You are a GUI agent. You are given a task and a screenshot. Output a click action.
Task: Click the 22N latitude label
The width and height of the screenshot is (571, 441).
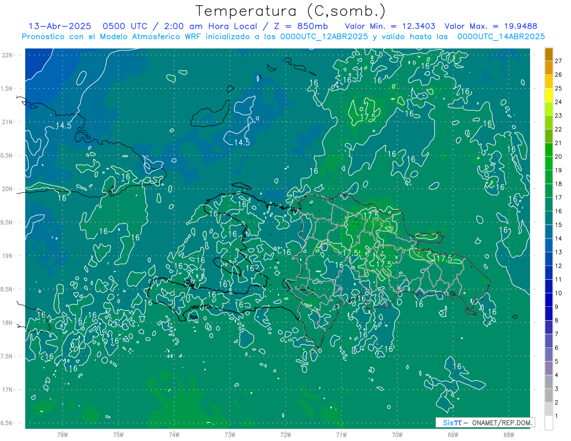pyautogui.click(x=8, y=55)
